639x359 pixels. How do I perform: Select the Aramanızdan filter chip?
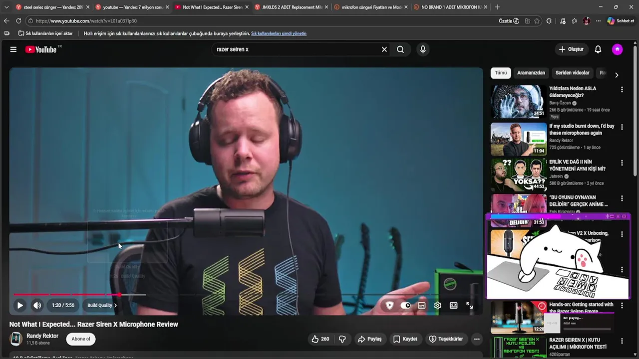[x=531, y=73]
